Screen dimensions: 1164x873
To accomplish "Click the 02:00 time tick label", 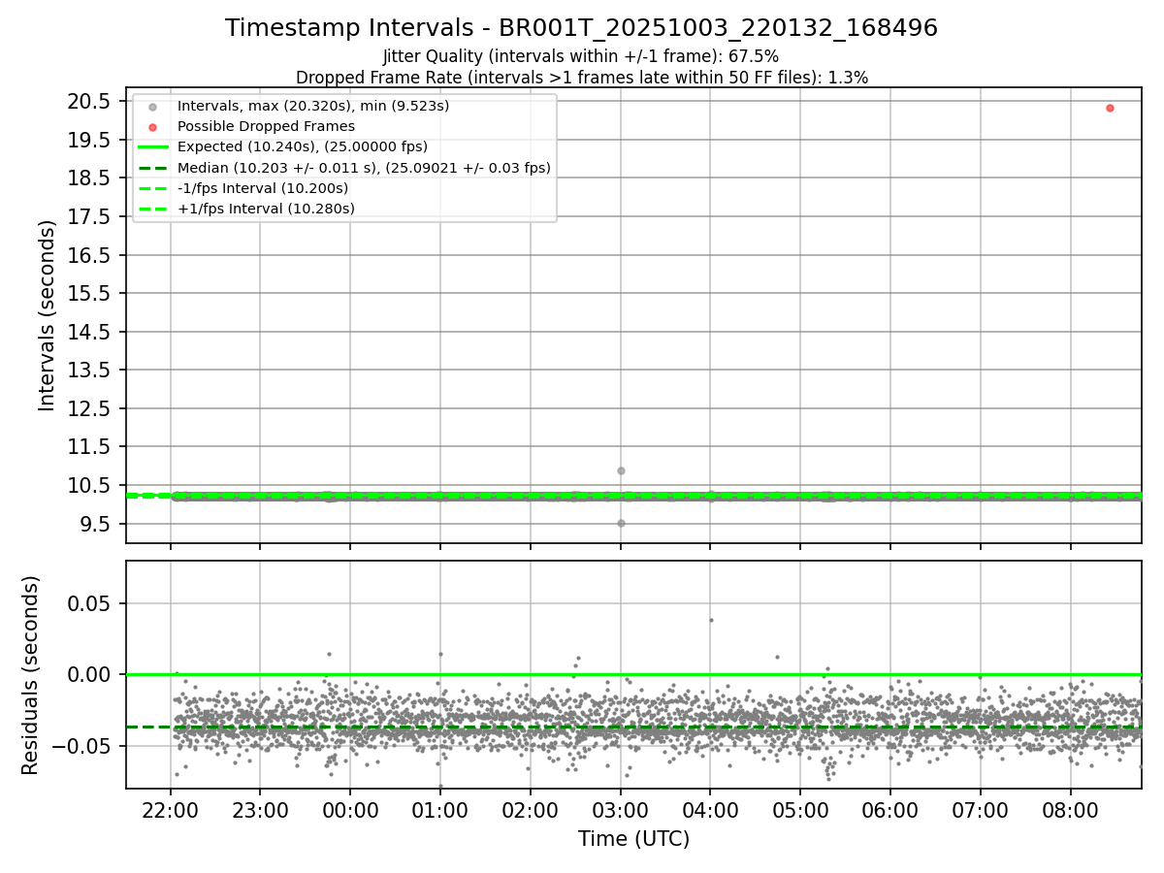I will pyautogui.click(x=531, y=808).
